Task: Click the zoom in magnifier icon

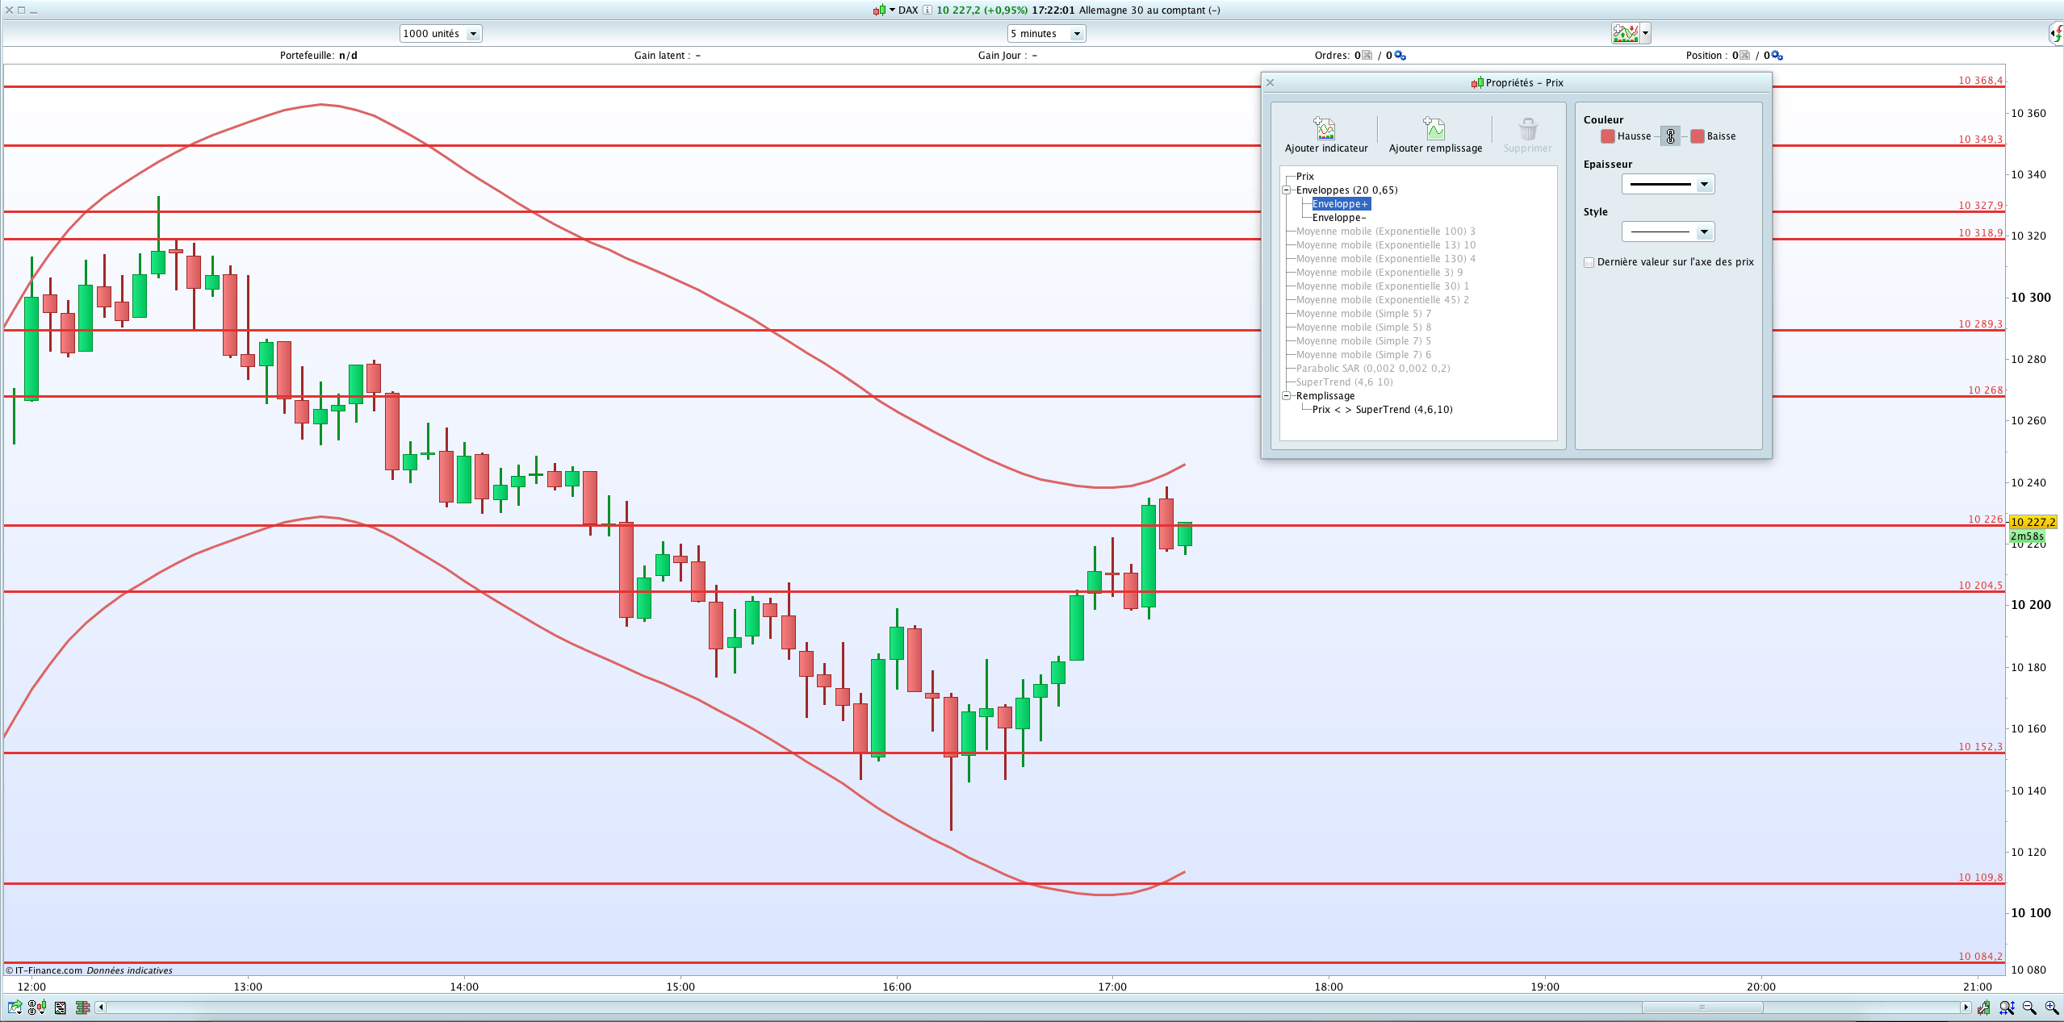Action: 2051,1007
